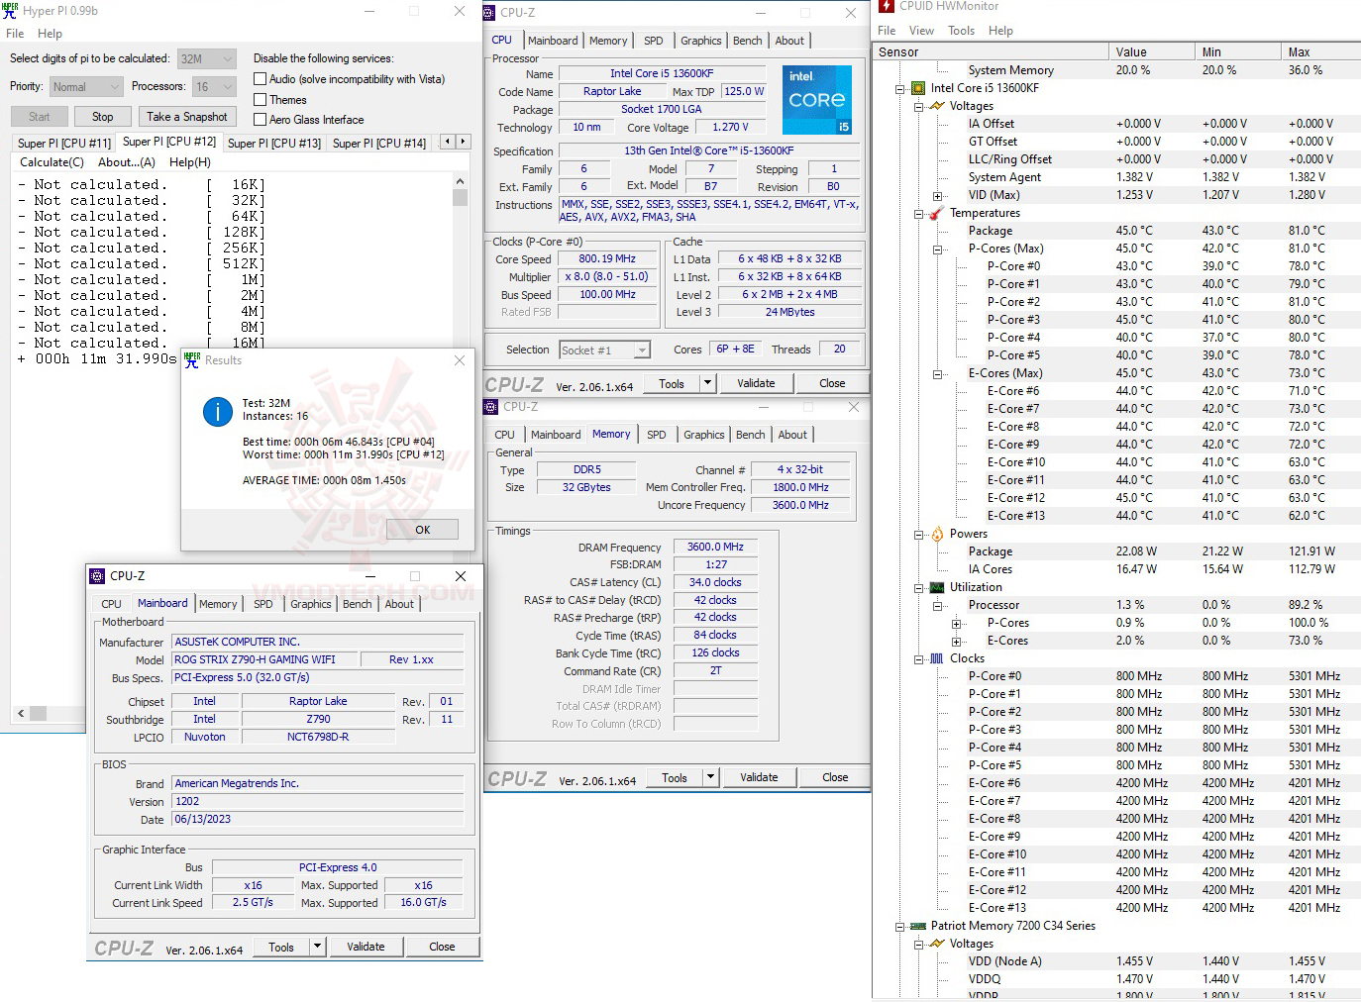
Task: Click the info icon in the Results dialog
Action: point(218,411)
